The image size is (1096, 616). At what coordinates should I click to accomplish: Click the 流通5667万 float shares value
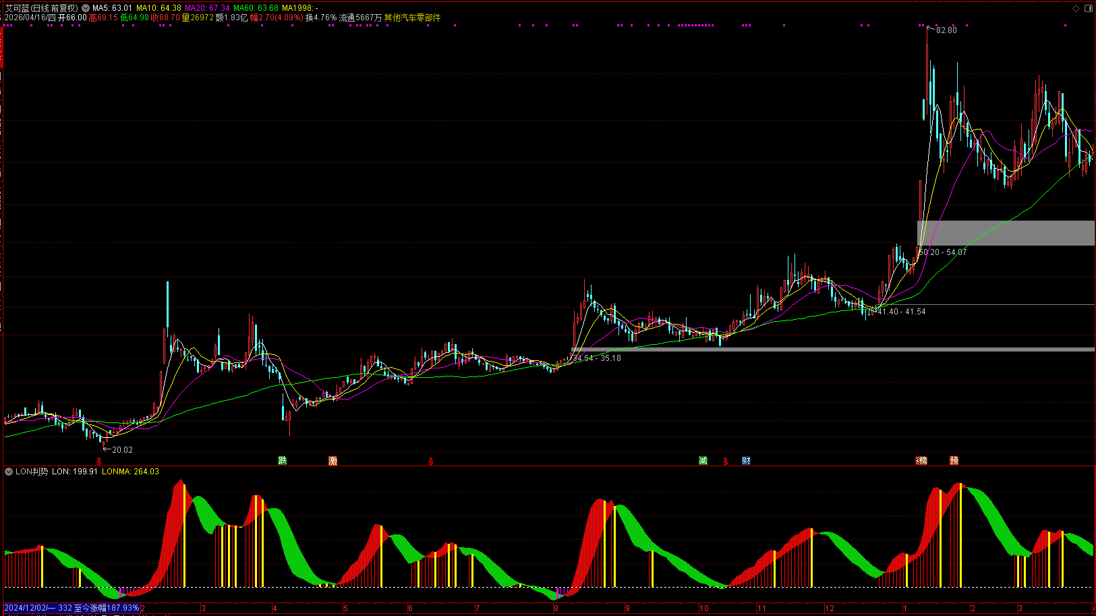click(360, 18)
